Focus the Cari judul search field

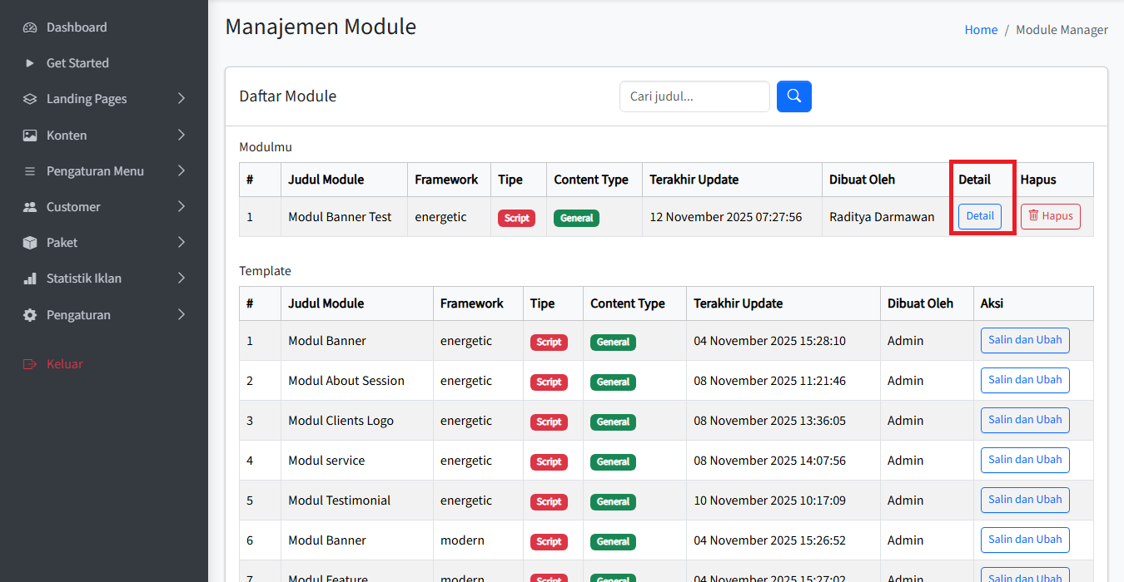[694, 96]
